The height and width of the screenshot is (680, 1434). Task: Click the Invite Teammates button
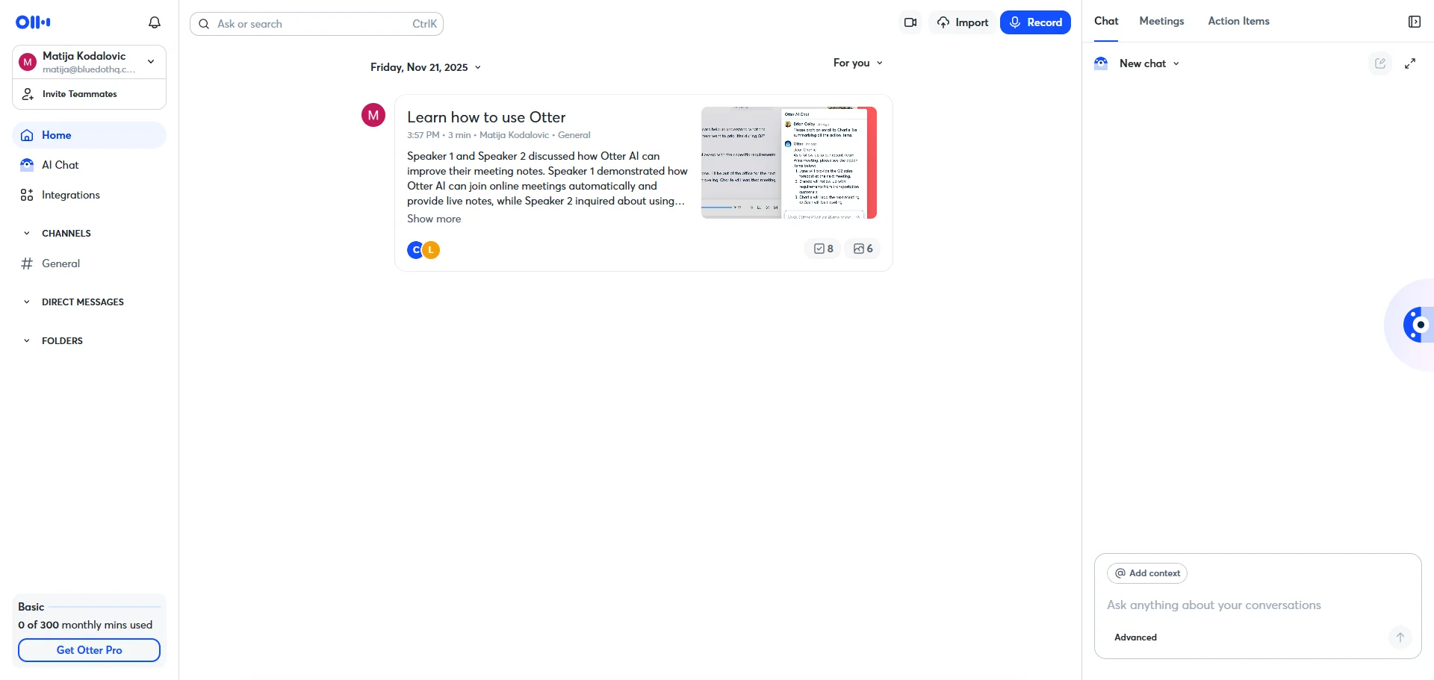click(x=89, y=94)
